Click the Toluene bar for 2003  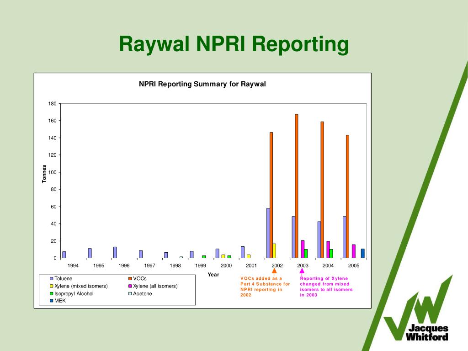click(293, 237)
